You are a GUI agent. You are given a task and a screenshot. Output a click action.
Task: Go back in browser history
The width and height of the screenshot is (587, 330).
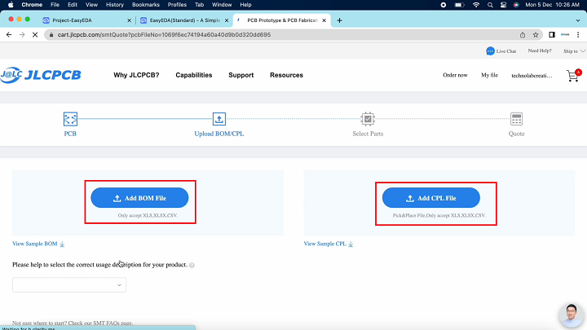(x=9, y=35)
